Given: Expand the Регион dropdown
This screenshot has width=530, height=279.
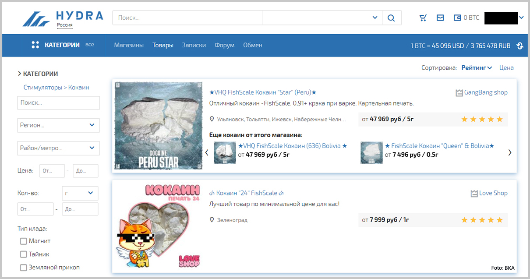Looking at the screenshot, I should click(x=59, y=125).
